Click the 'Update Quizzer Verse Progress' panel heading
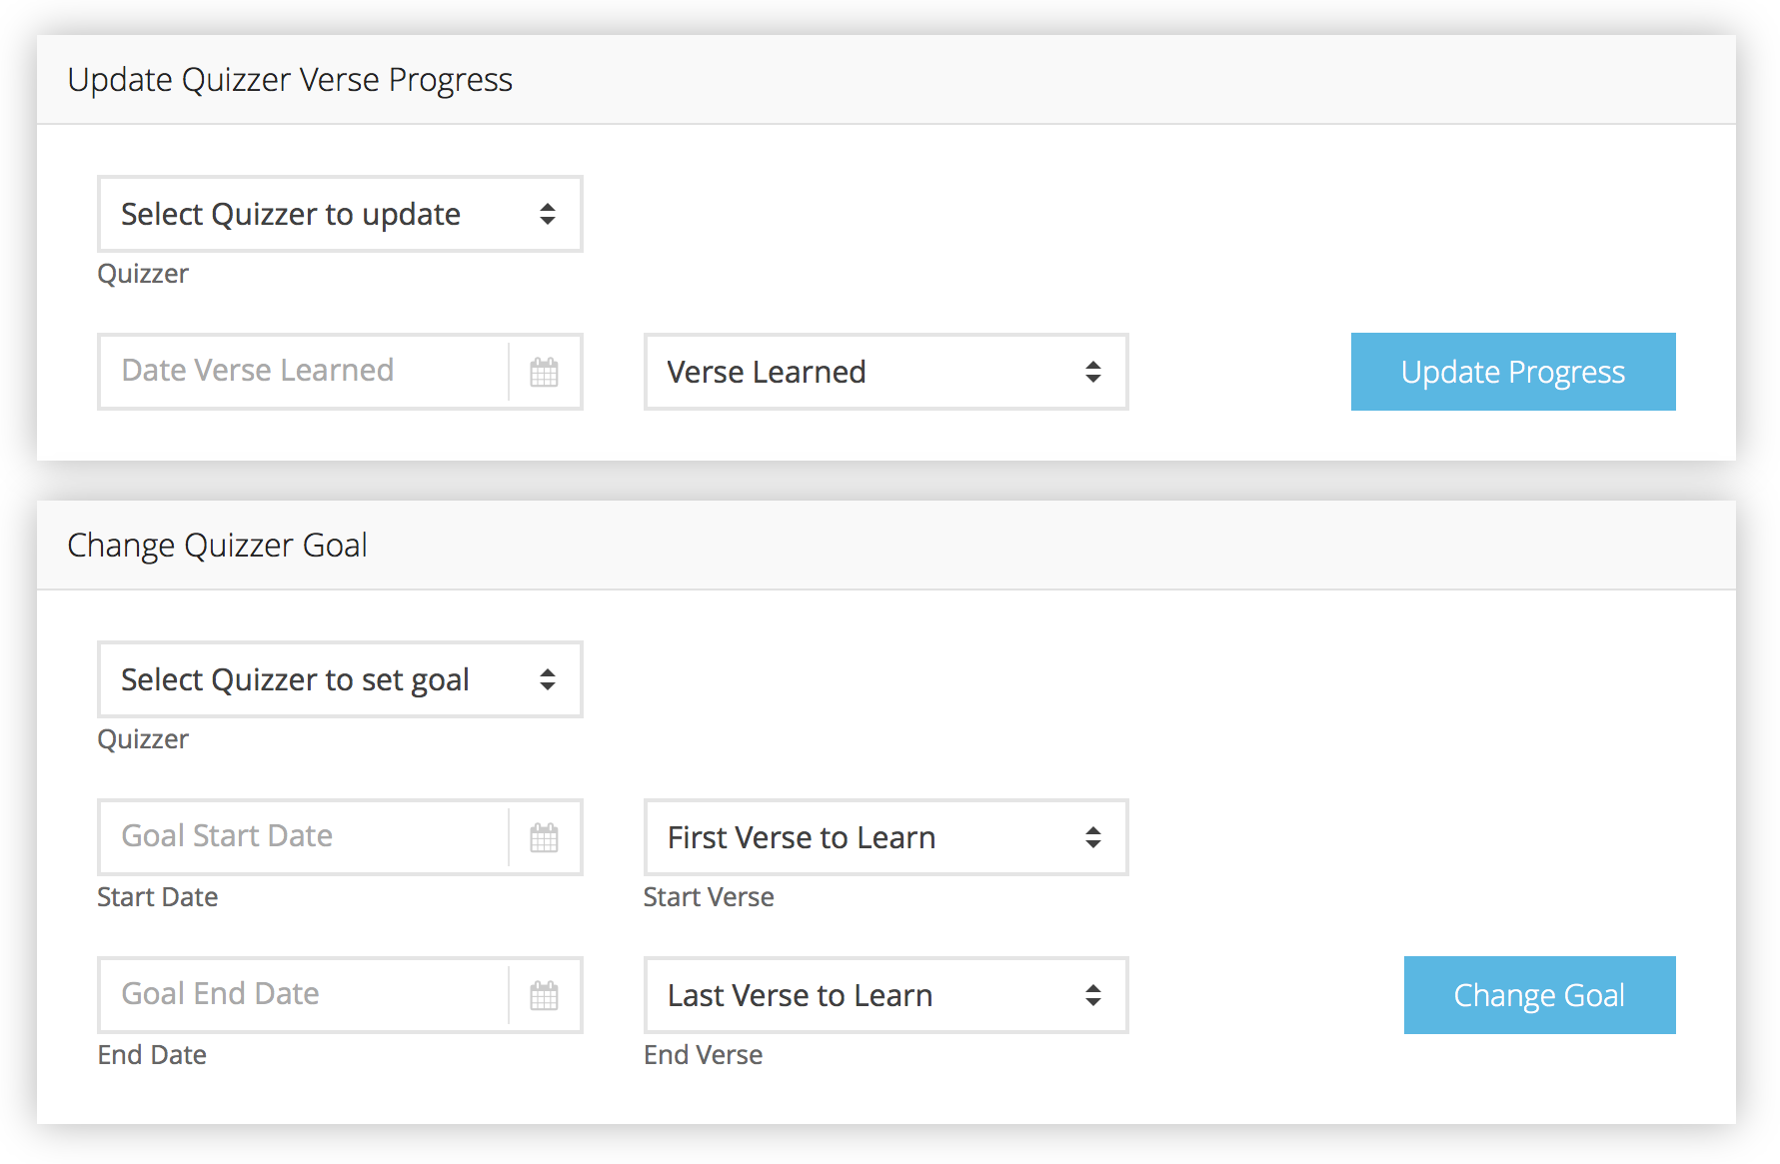Viewport: 1780px width, 1164px height. point(290,80)
